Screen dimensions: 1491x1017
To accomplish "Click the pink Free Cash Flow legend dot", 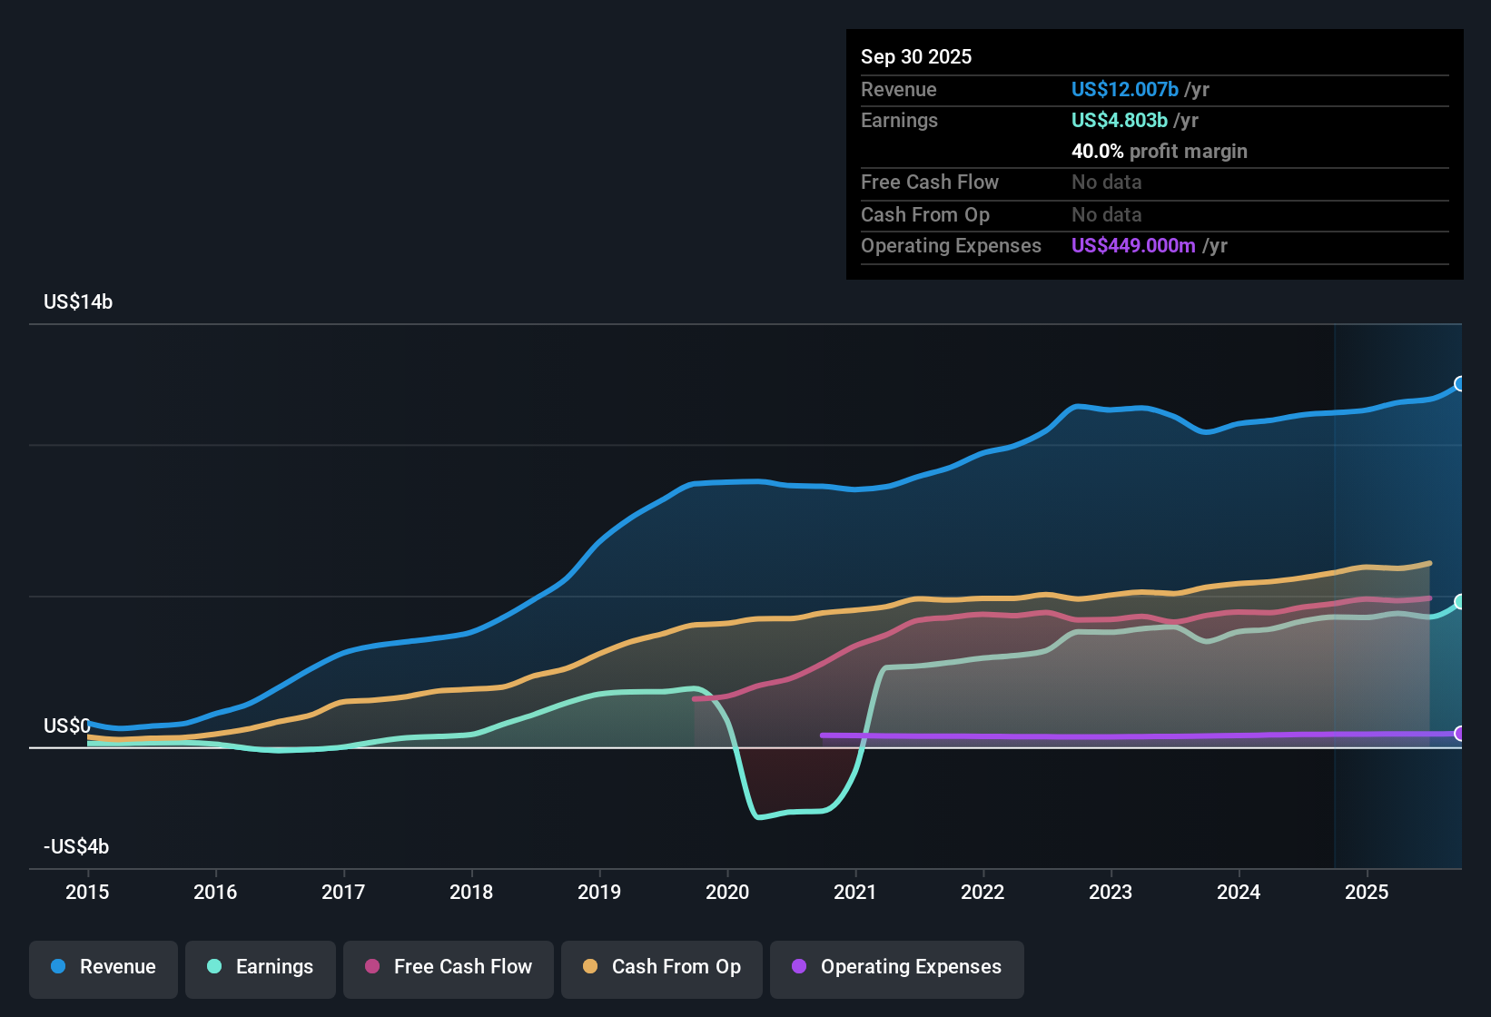I will pyautogui.click(x=370, y=967).
